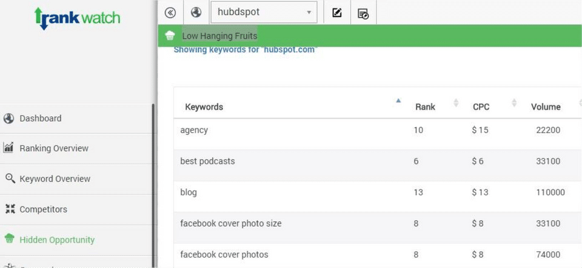Click rank value 13 for blog

[418, 192]
